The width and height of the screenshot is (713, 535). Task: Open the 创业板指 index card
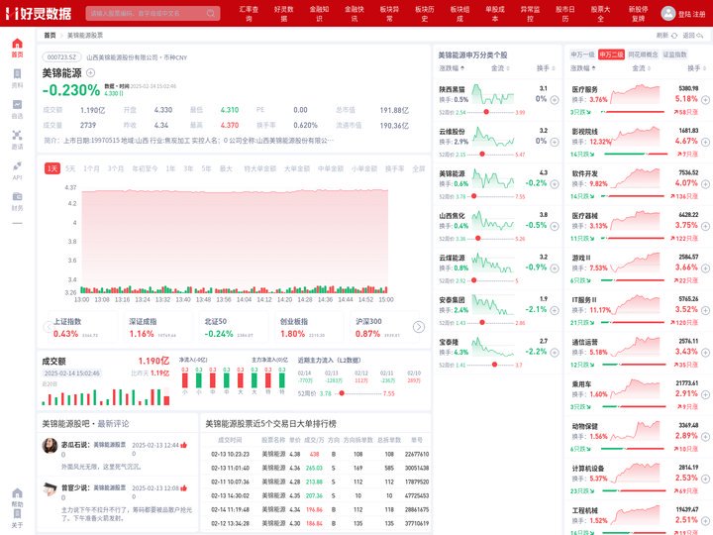tap(307, 328)
